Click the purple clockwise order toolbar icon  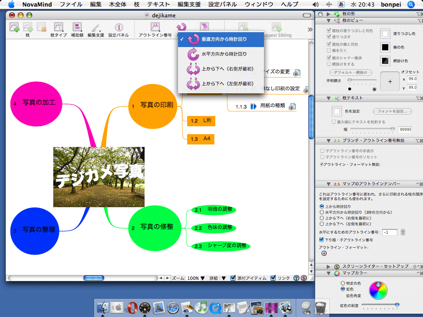(x=181, y=27)
